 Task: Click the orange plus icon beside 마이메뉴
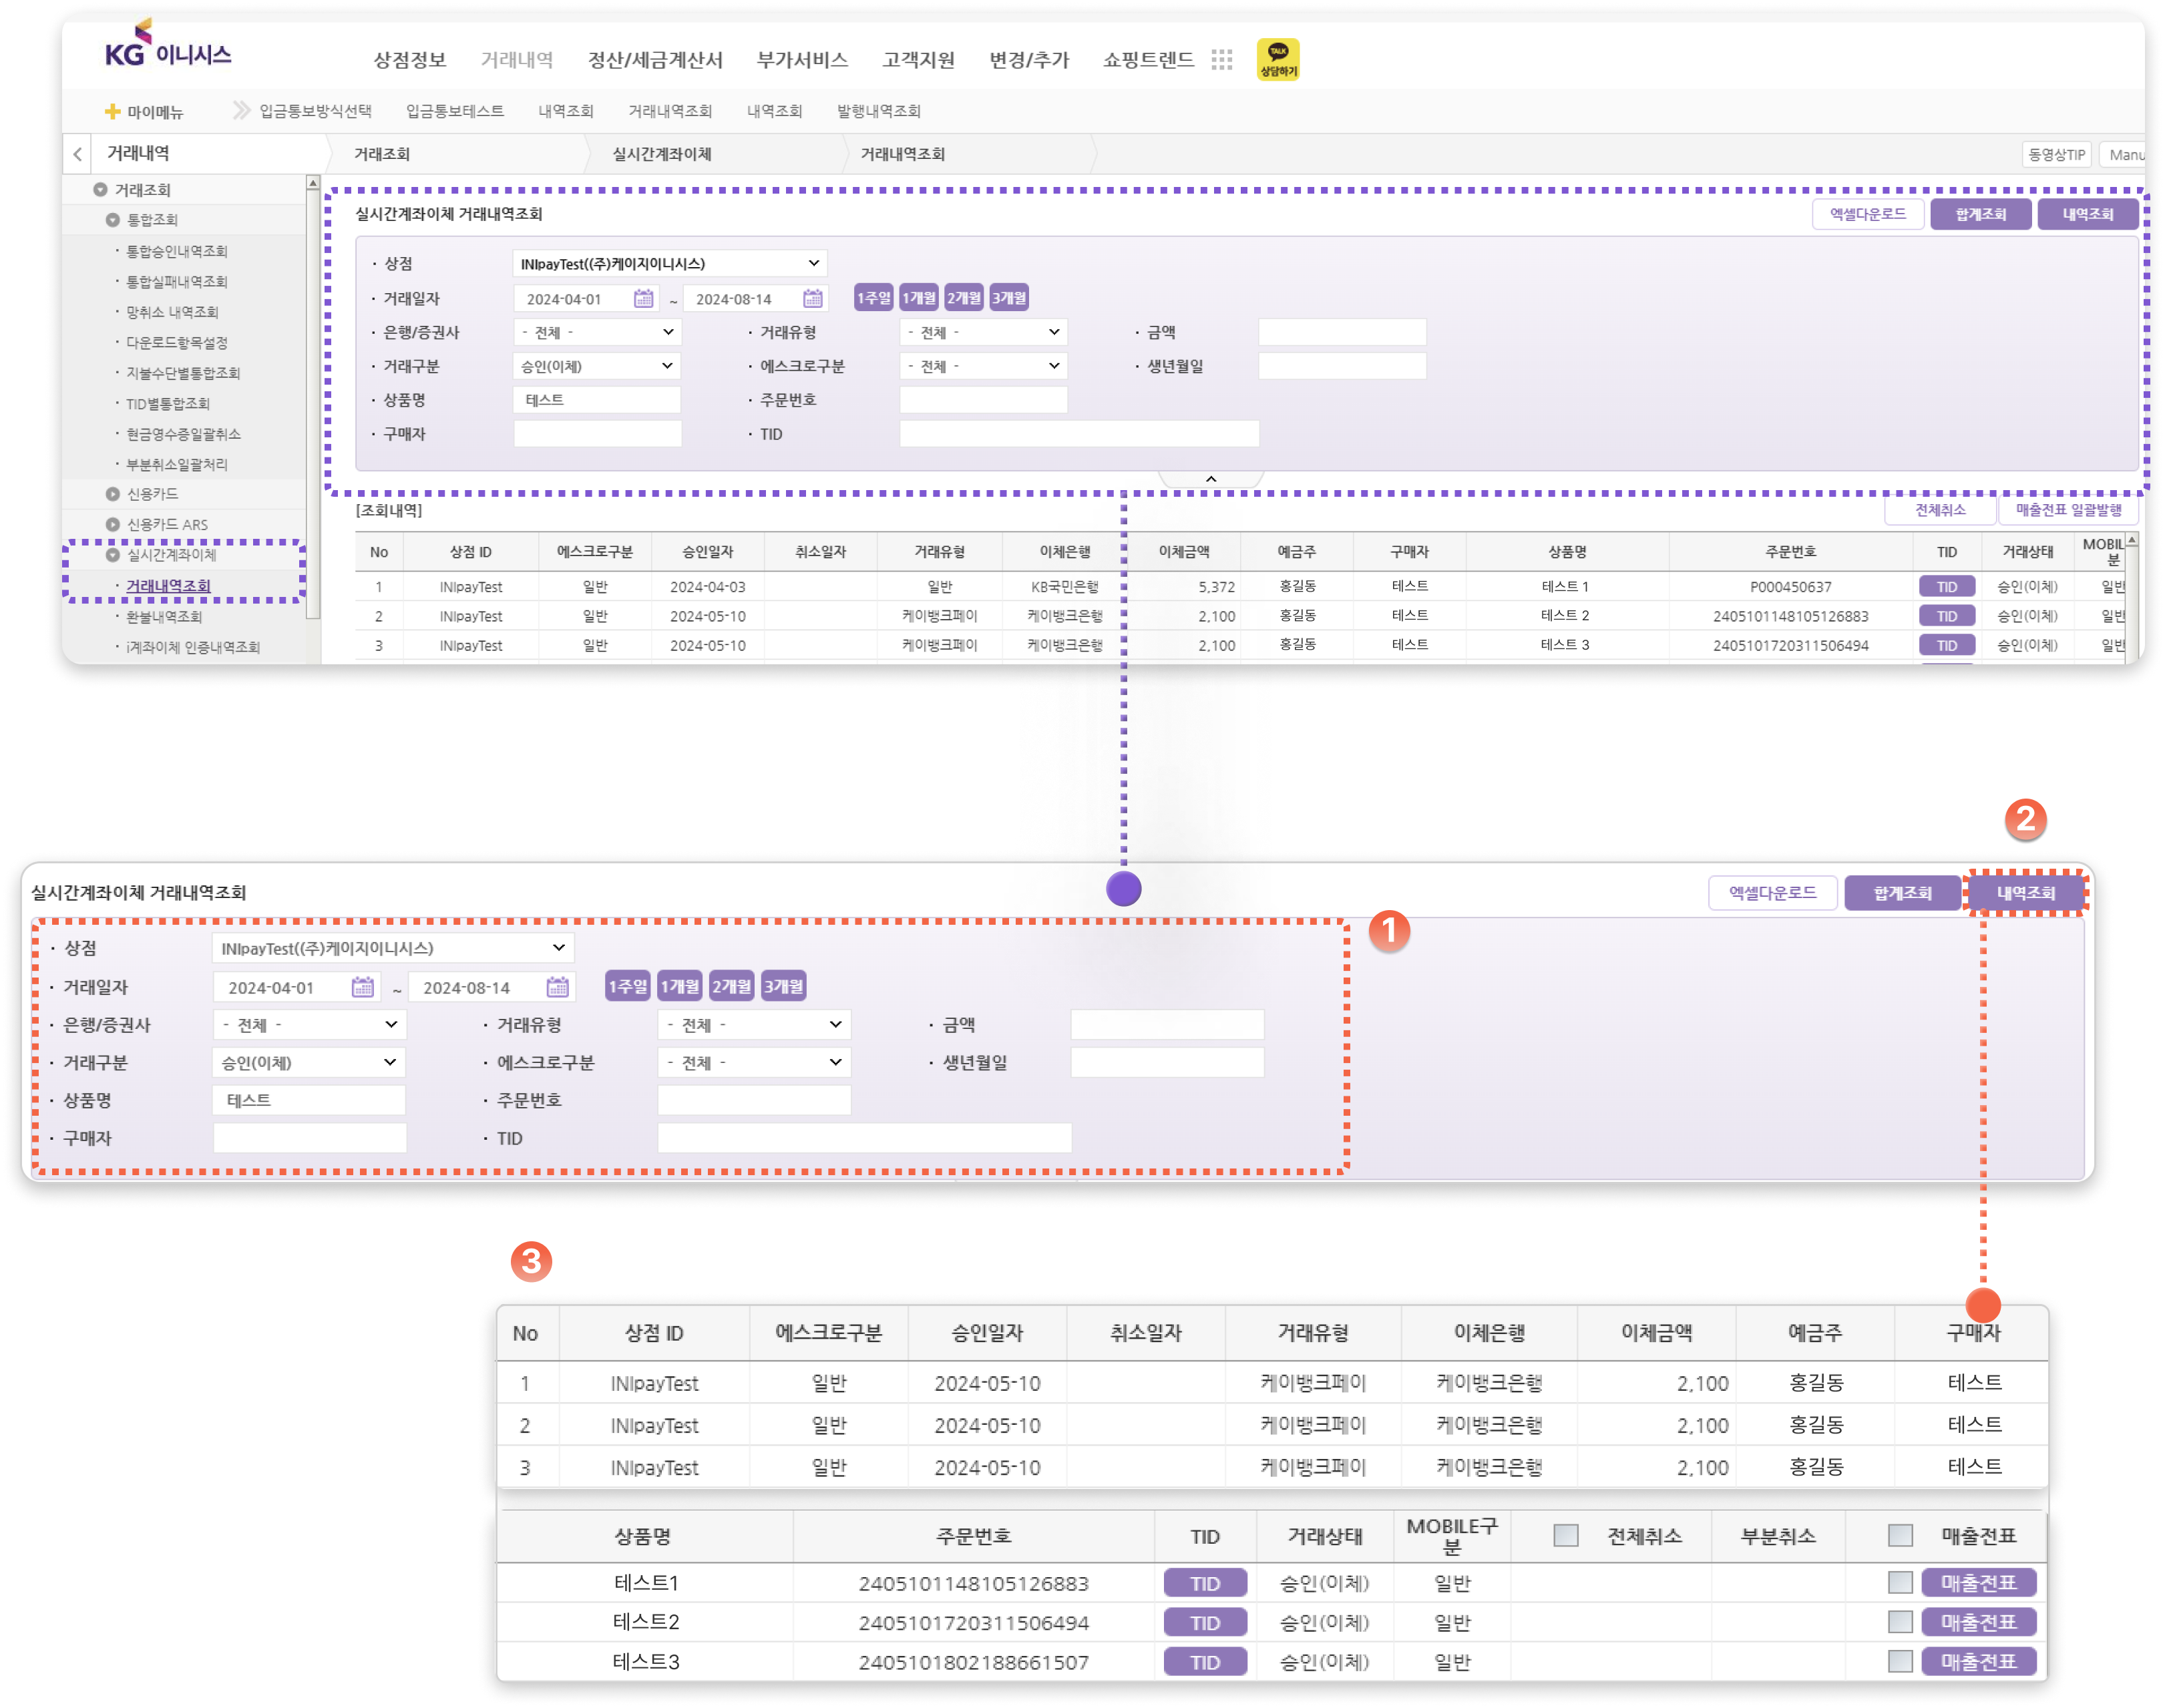coord(112,111)
